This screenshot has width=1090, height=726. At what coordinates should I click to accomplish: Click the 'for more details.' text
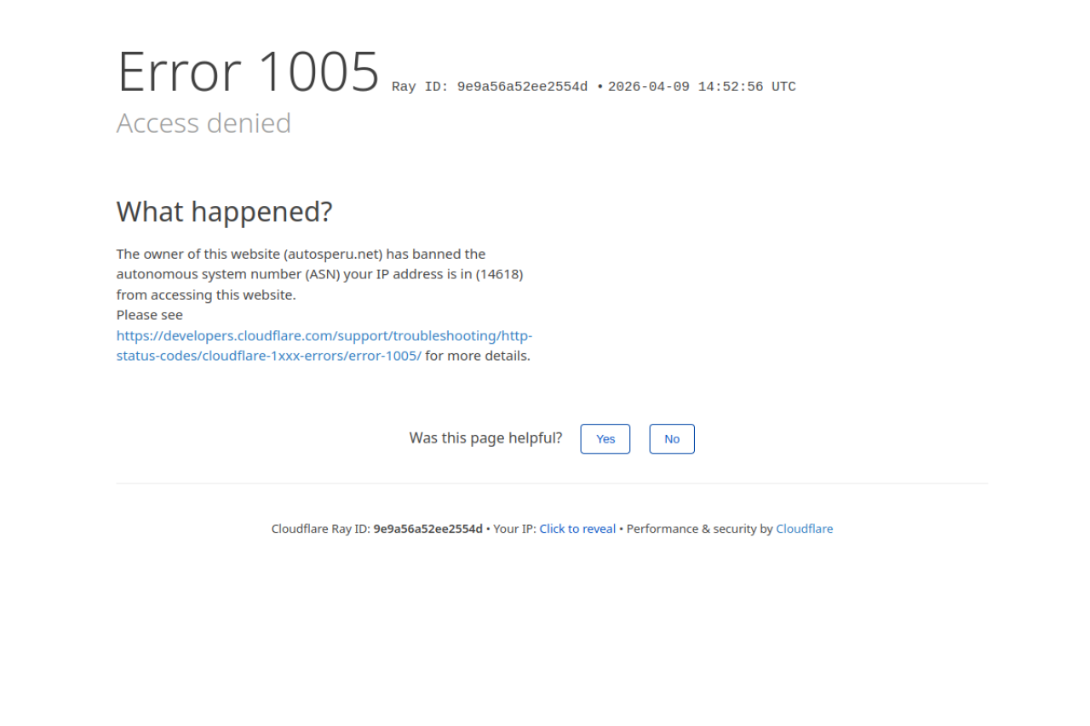478,356
